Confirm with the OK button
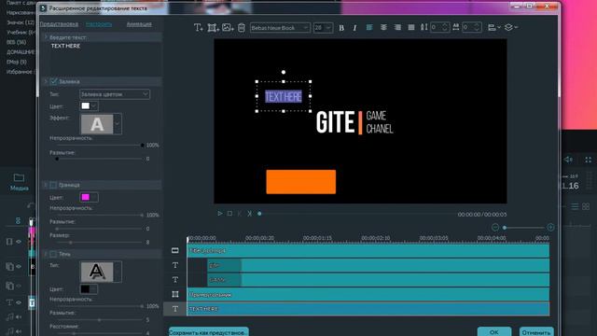This screenshot has width=597, height=336. 494,332
